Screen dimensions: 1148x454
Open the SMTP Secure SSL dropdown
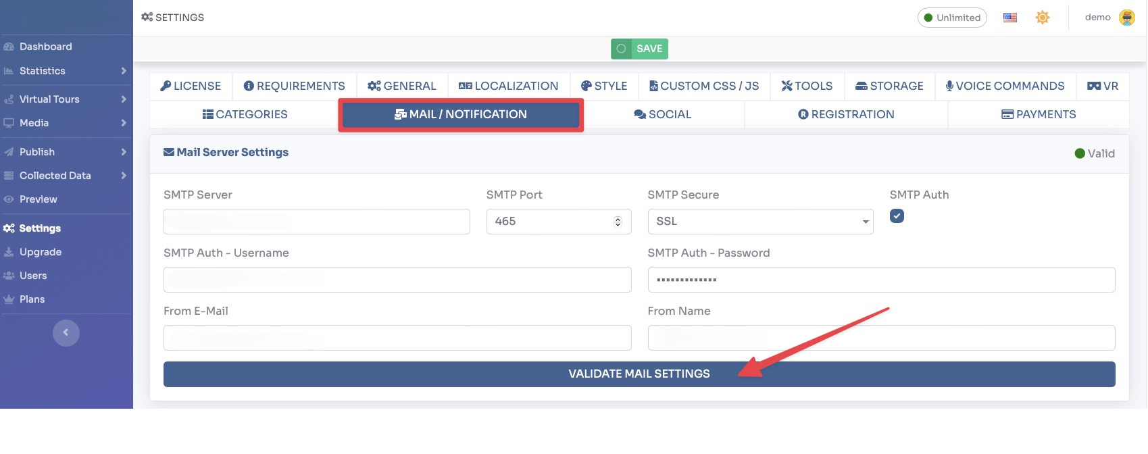click(x=760, y=222)
